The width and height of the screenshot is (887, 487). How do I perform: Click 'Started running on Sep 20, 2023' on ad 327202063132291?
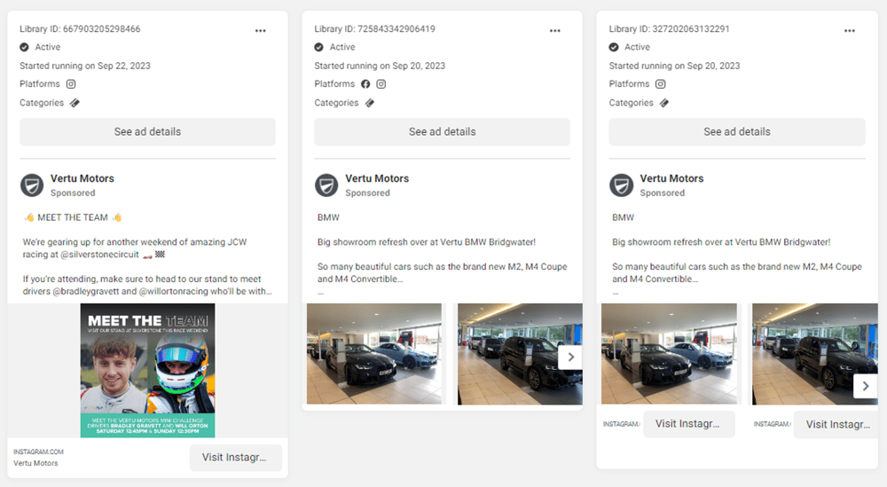pos(674,66)
